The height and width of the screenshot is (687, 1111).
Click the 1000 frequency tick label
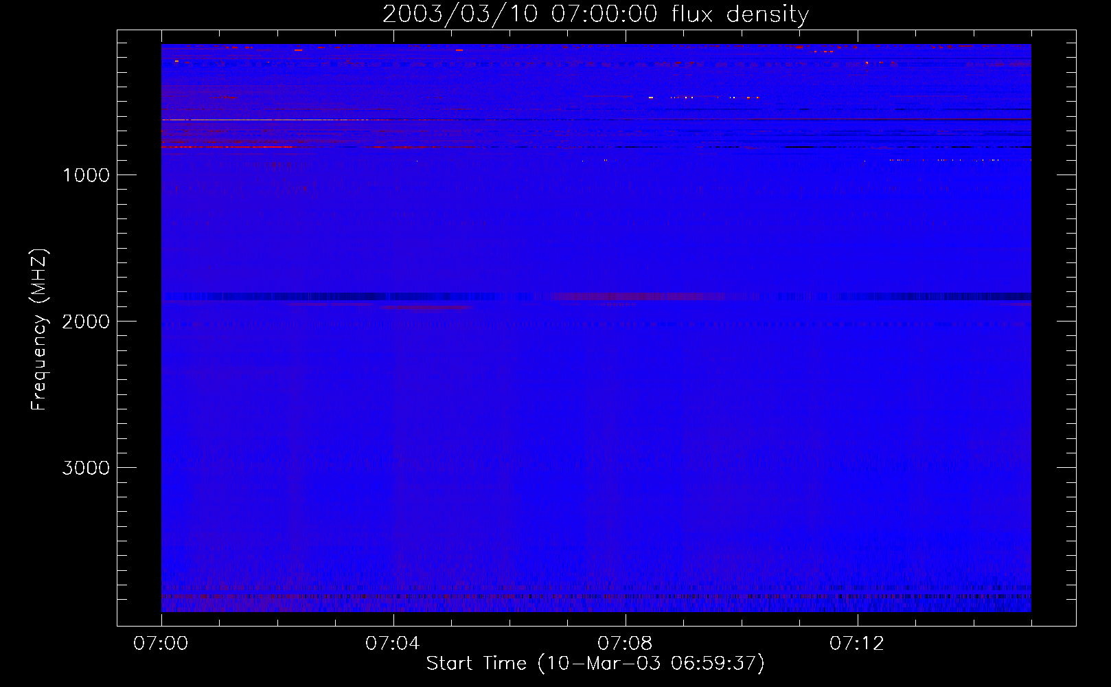pos(86,175)
